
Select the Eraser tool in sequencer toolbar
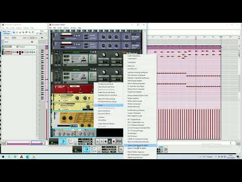(x=20, y=32)
